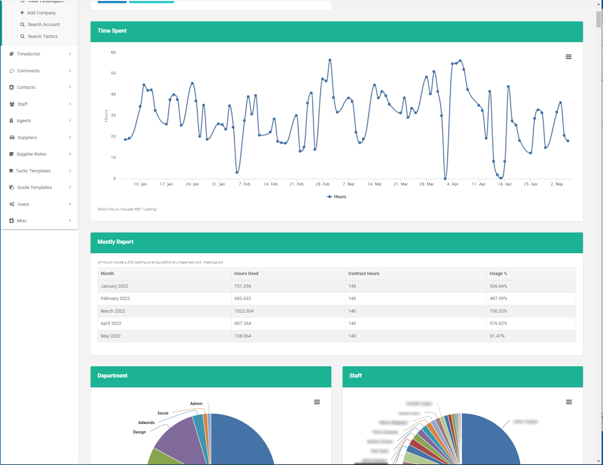Expand the Contacts menu chevron
The image size is (603, 465).
[x=70, y=87]
